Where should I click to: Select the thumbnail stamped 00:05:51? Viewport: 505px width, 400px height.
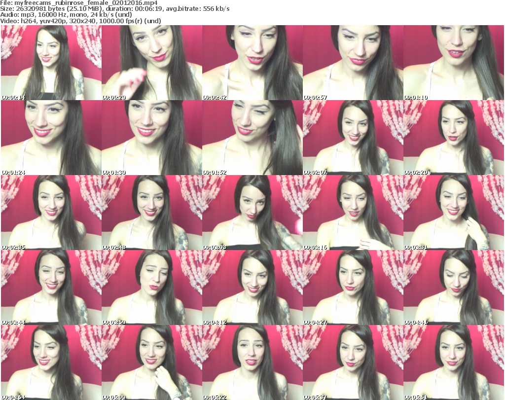click(x=454, y=363)
